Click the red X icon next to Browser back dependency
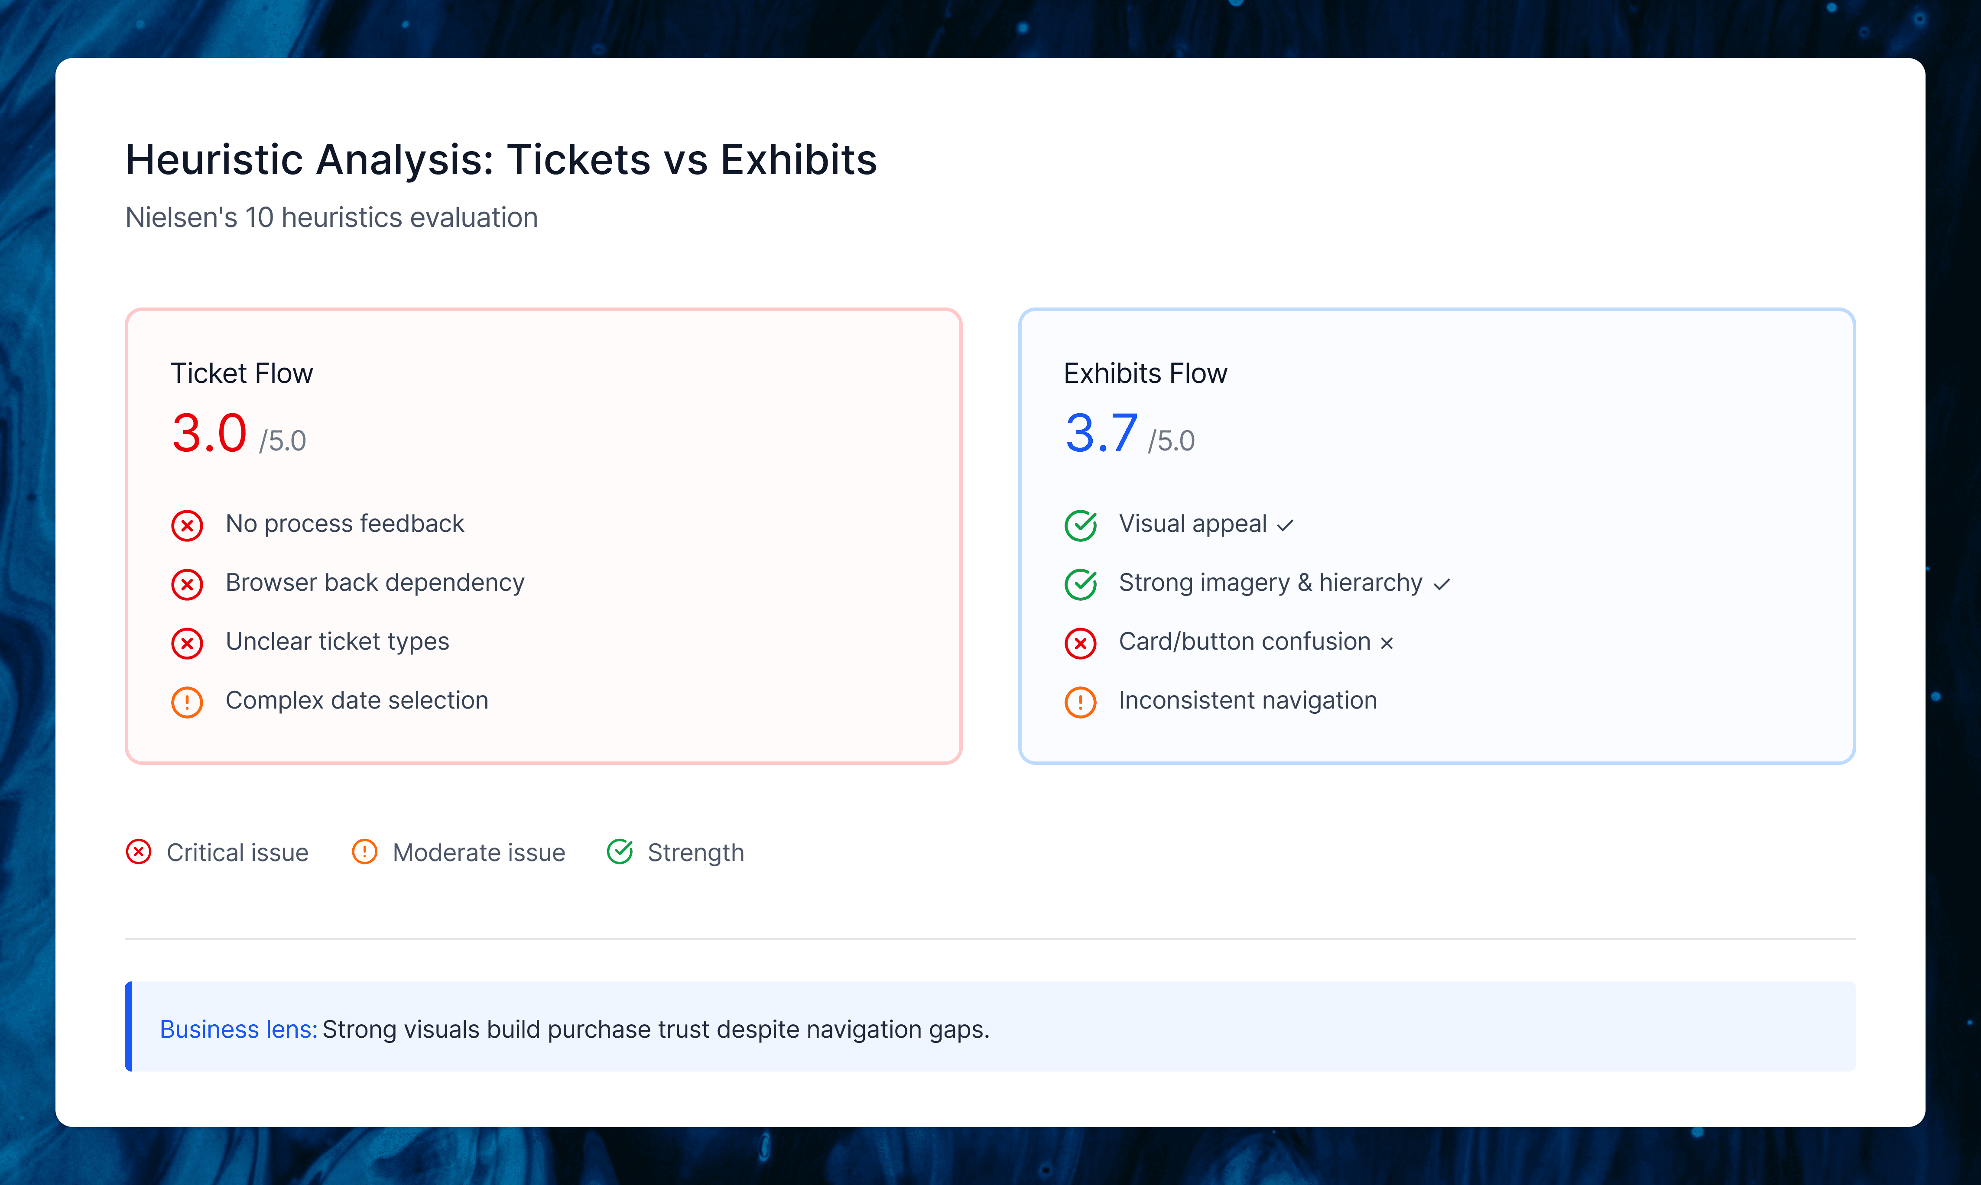 pos(187,585)
